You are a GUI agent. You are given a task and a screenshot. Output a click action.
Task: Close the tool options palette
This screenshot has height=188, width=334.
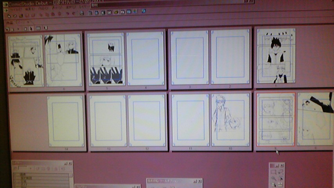(199, 181)
